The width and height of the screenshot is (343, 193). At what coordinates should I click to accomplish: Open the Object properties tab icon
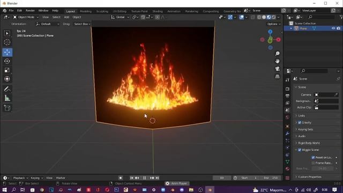click(287, 127)
